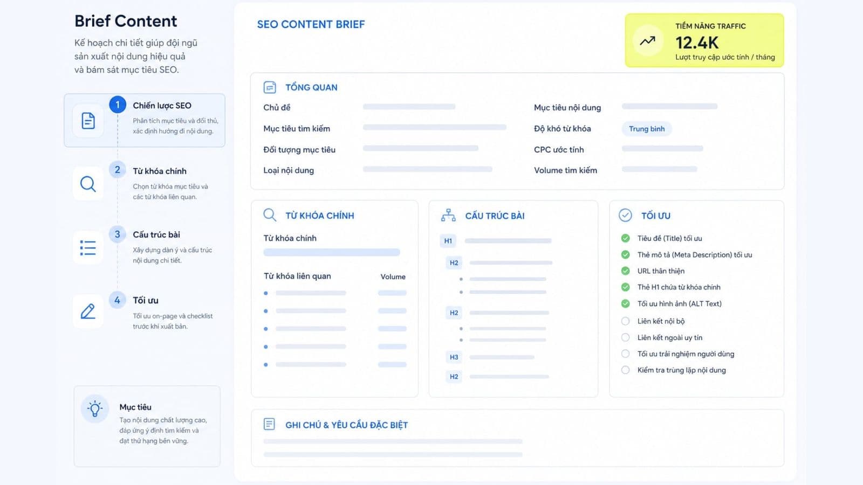Click the Tổng quan section icon
This screenshot has height=485, width=863.
270,87
